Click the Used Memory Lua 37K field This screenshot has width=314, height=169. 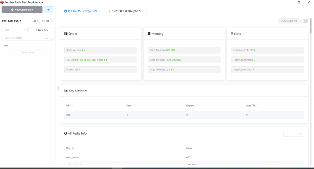click(184, 69)
